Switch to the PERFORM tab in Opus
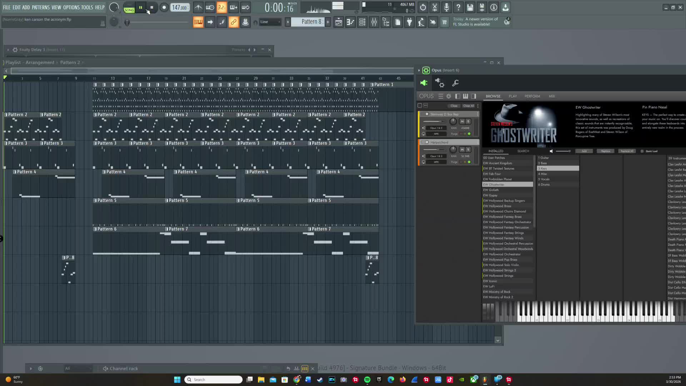This screenshot has width=686, height=386. coord(532,96)
